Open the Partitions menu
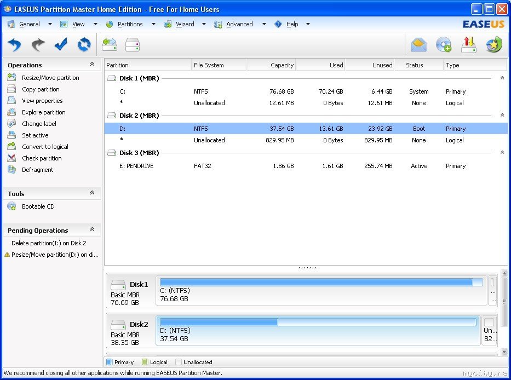This screenshot has width=511, height=380. pos(130,24)
